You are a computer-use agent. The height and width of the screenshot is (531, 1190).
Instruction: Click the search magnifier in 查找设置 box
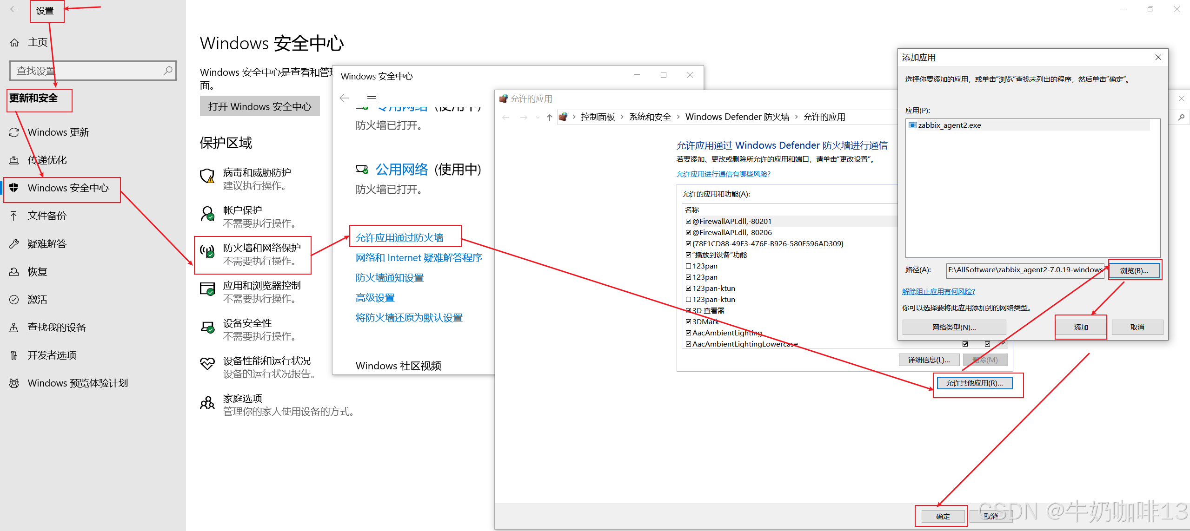click(x=168, y=71)
